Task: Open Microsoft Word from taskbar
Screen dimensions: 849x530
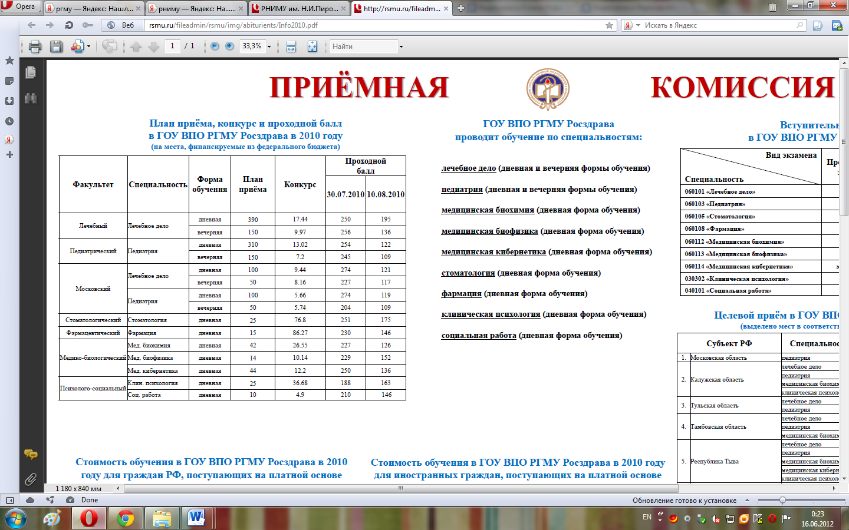Action: 196,519
